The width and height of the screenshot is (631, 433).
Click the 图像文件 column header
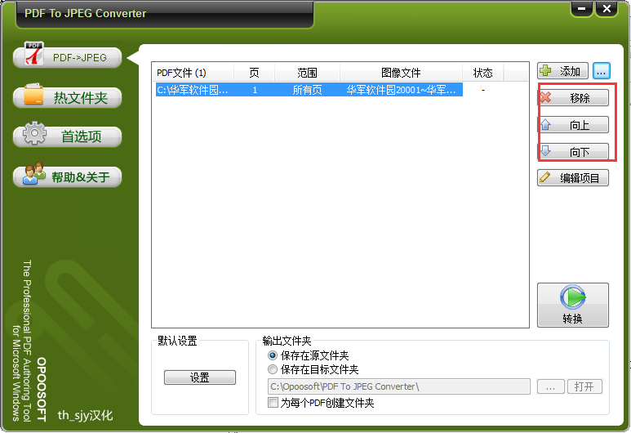pyautogui.click(x=401, y=73)
